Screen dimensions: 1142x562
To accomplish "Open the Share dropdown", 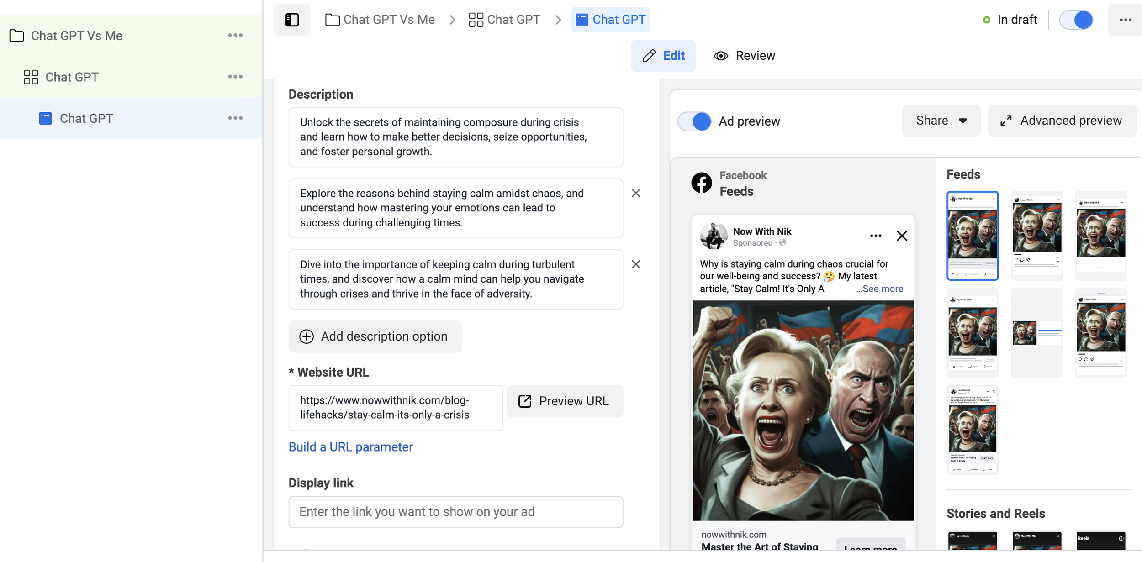I will pyautogui.click(x=941, y=121).
